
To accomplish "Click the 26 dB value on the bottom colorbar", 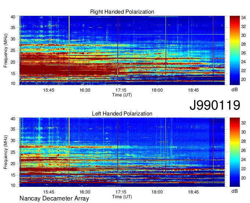I will (243, 150).
